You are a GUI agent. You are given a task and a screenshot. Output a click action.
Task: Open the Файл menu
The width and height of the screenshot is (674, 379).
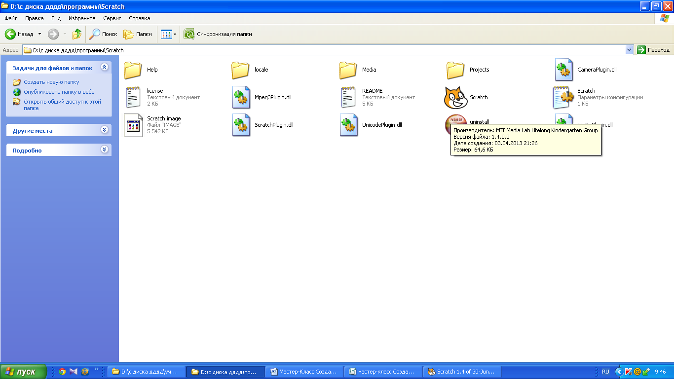coord(11,18)
